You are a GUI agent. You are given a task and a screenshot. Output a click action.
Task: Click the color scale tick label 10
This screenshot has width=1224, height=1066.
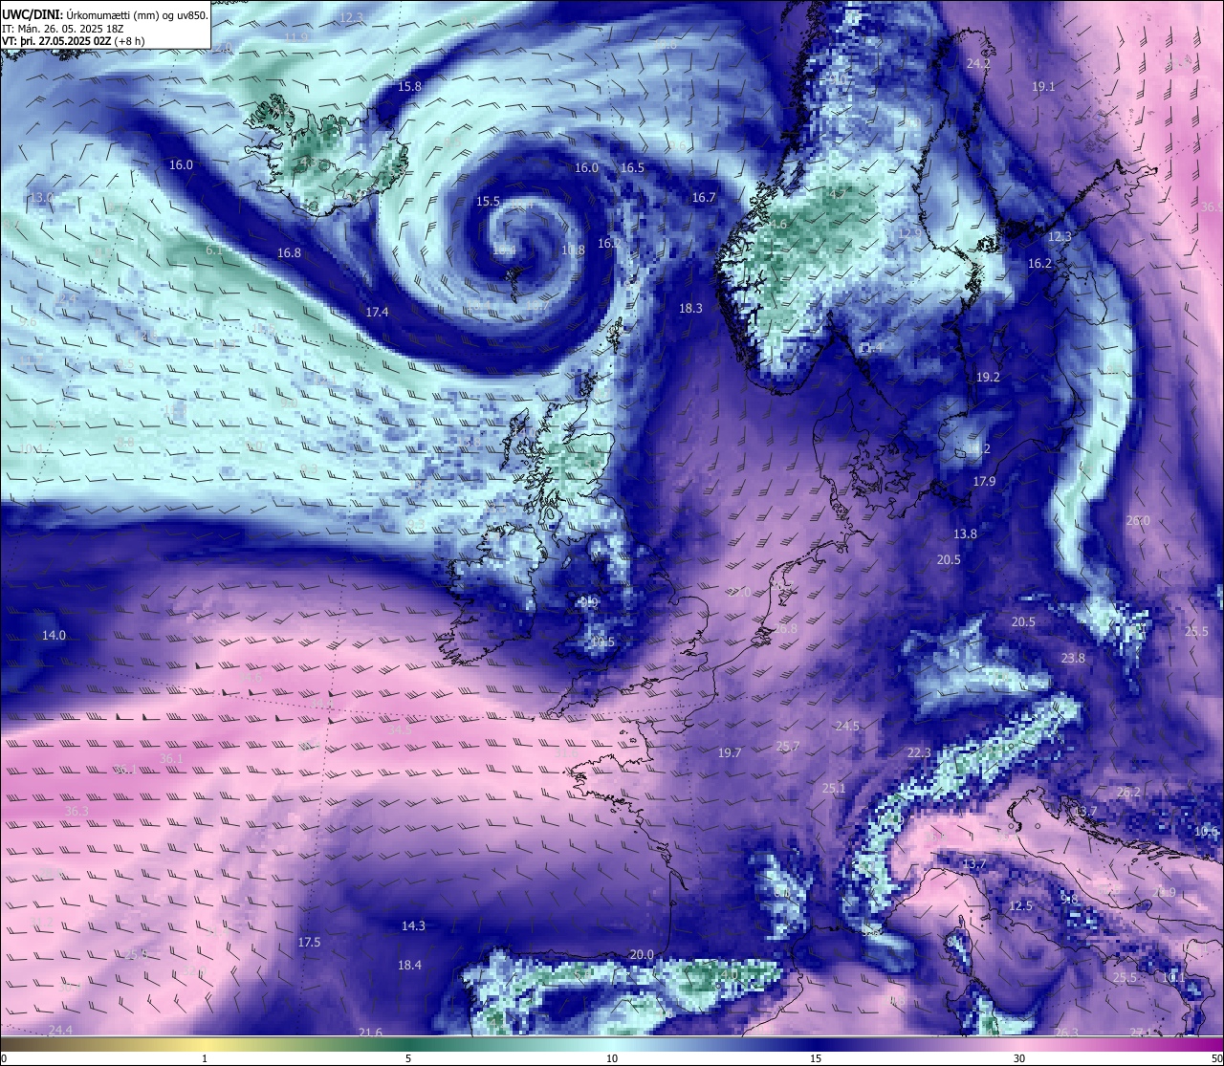[612, 1058]
